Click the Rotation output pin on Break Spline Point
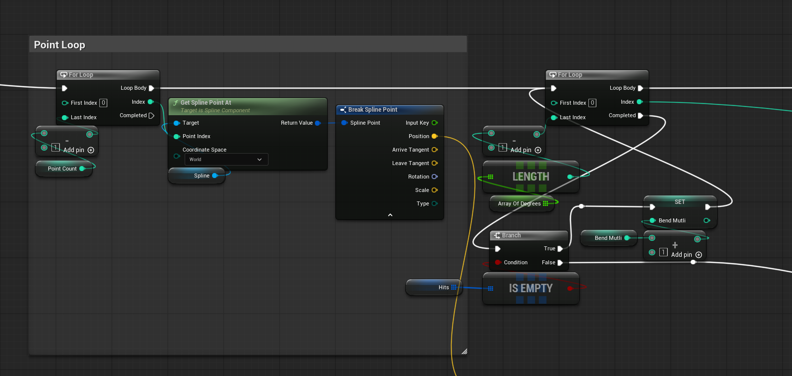The image size is (792, 376). tap(434, 177)
